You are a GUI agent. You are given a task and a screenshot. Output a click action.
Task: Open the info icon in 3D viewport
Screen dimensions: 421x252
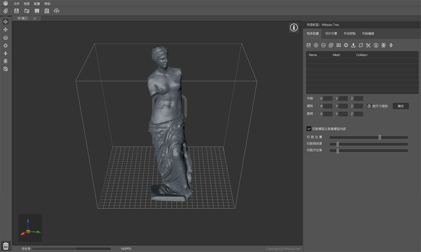pyautogui.click(x=294, y=27)
